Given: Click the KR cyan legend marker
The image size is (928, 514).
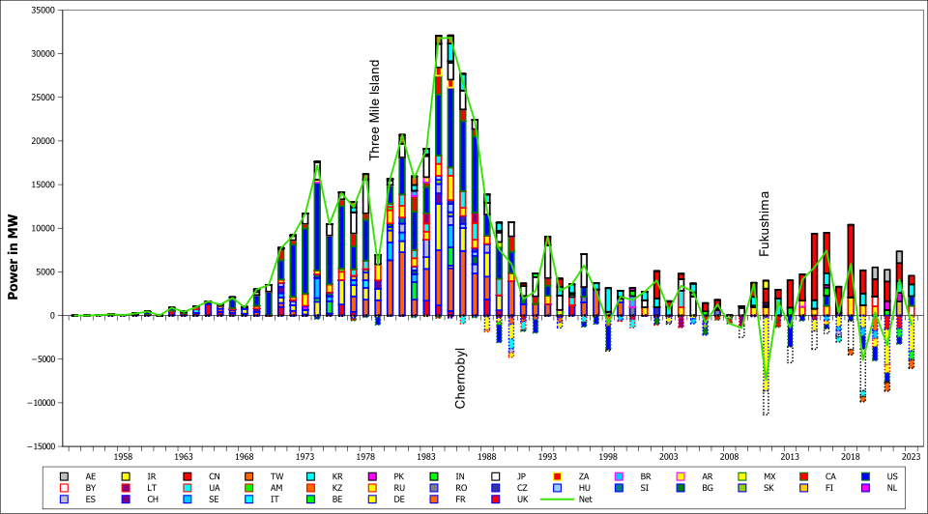Looking at the screenshot, I should pos(311,476).
